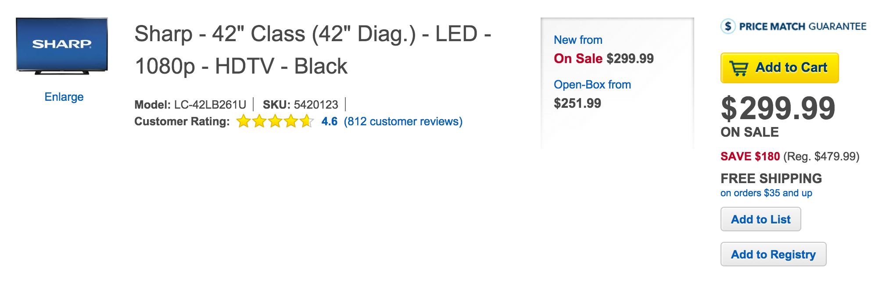The height and width of the screenshot is (283, 875).
Task: Open the Price Match Guarantee text
Action: tap(803, 27)
